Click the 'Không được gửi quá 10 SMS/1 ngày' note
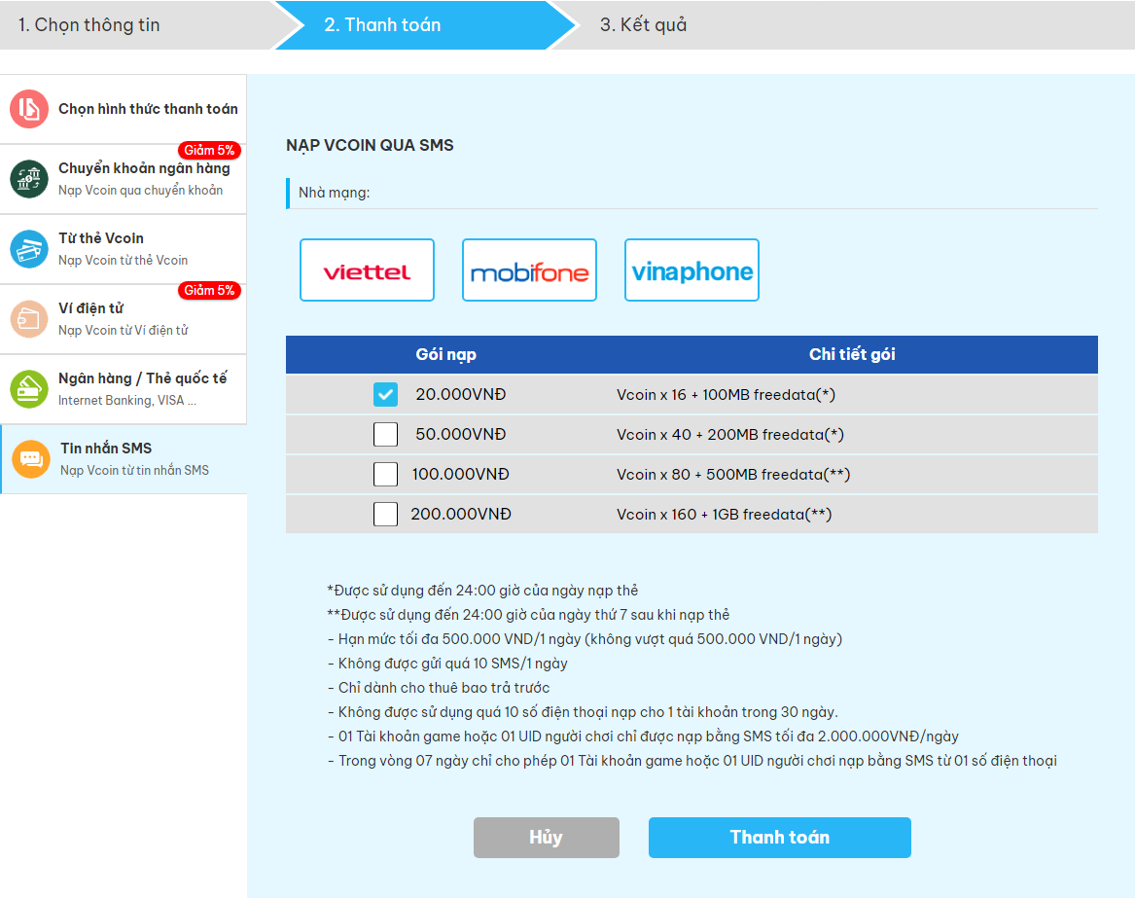 [x=447, y=664]
